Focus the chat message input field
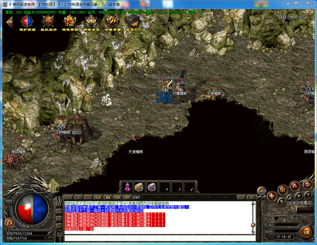Viewport: 317px width, 245px height. (160, 238)
